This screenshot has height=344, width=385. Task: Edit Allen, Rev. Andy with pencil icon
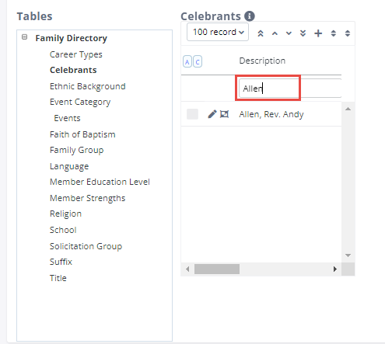[212, 114]
